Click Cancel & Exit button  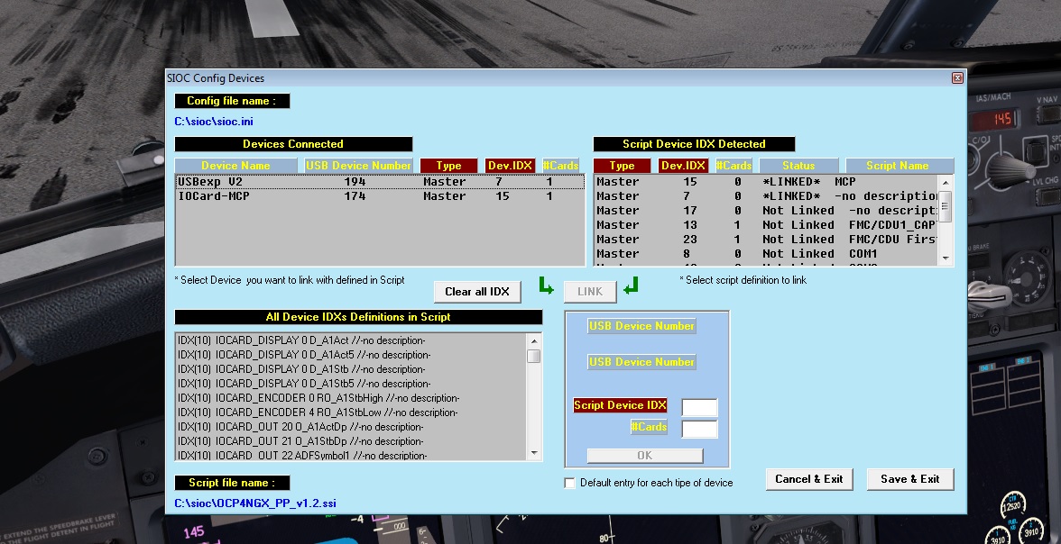click(808, 479)
